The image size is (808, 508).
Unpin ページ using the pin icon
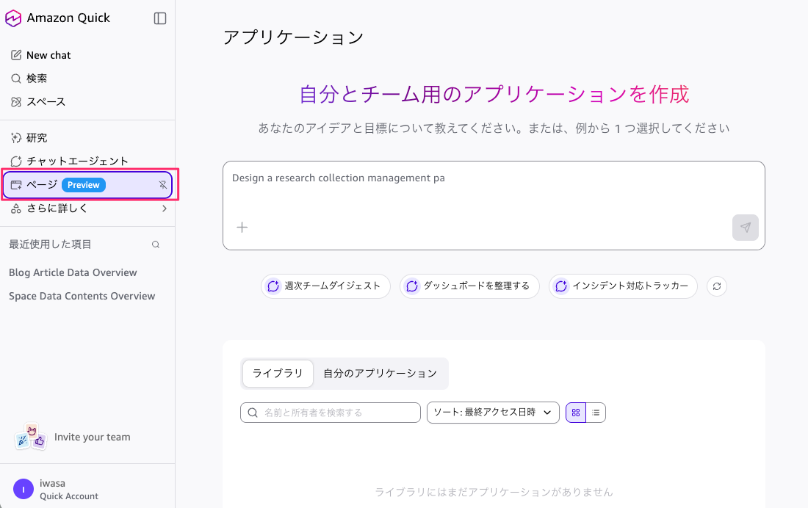click(162, 185)
